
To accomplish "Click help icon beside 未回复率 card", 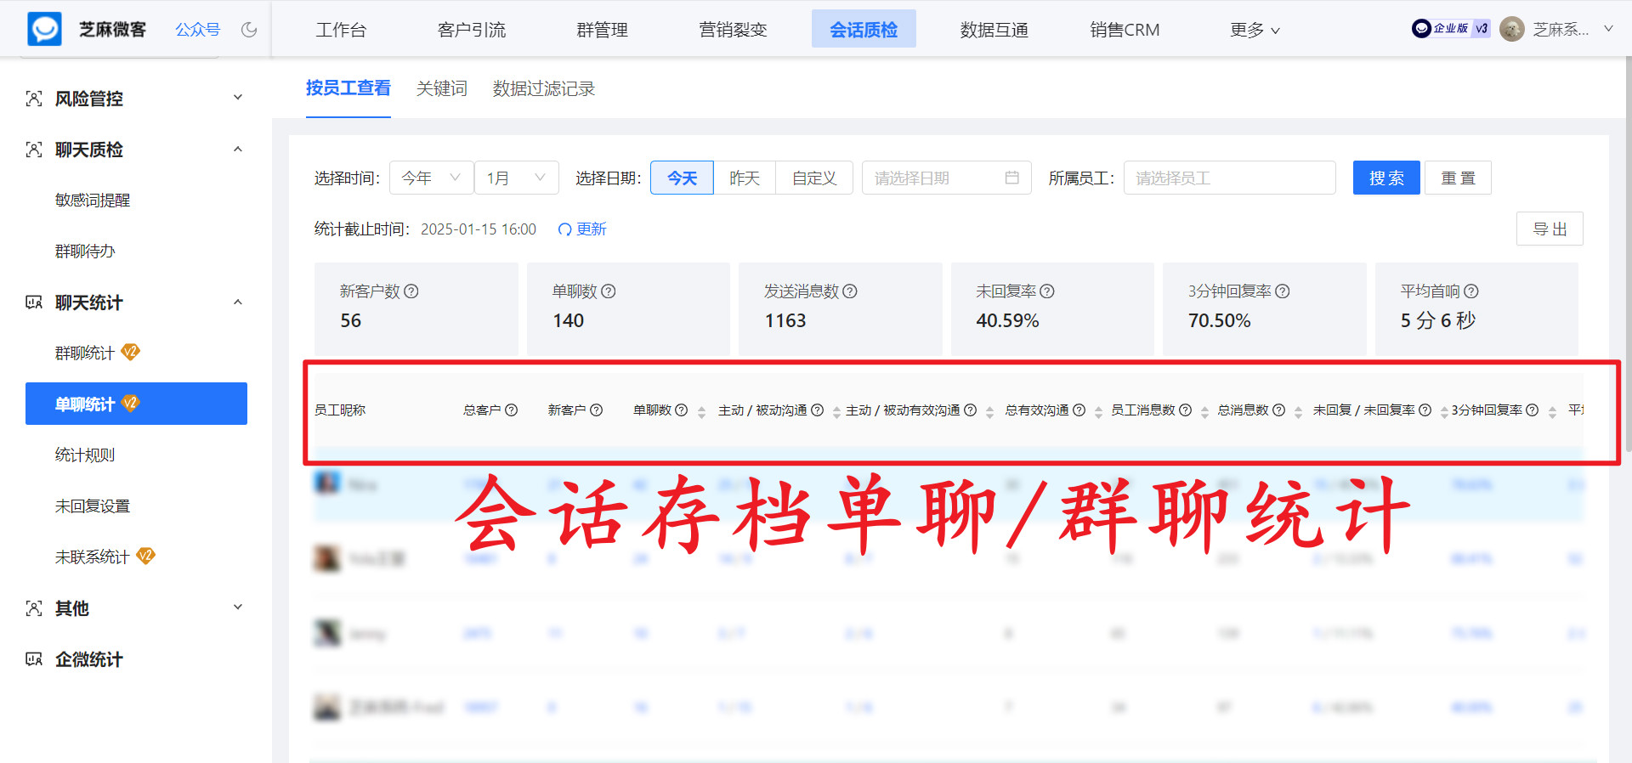I will (1047, 291).
